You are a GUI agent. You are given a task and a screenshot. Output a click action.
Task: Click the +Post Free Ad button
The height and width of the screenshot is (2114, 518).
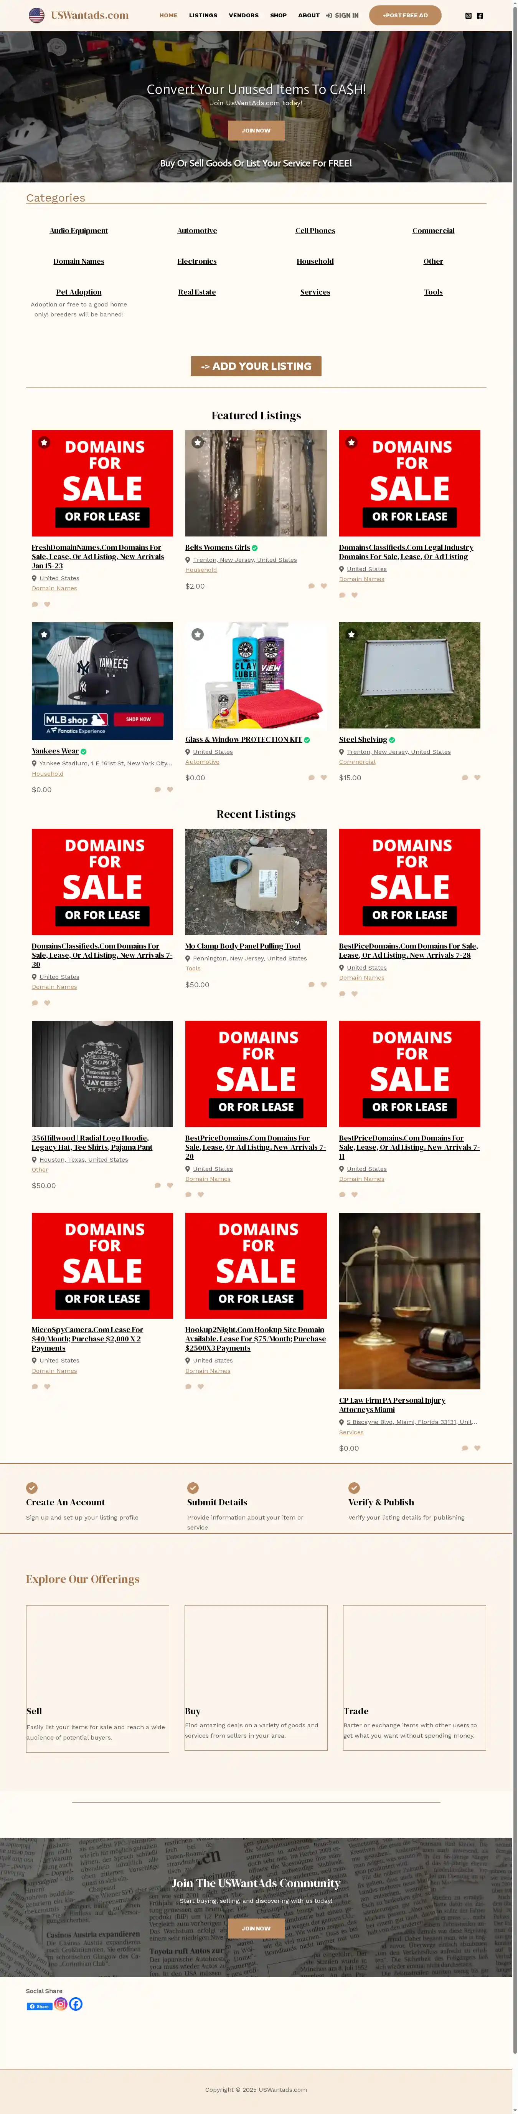(405, 16)
